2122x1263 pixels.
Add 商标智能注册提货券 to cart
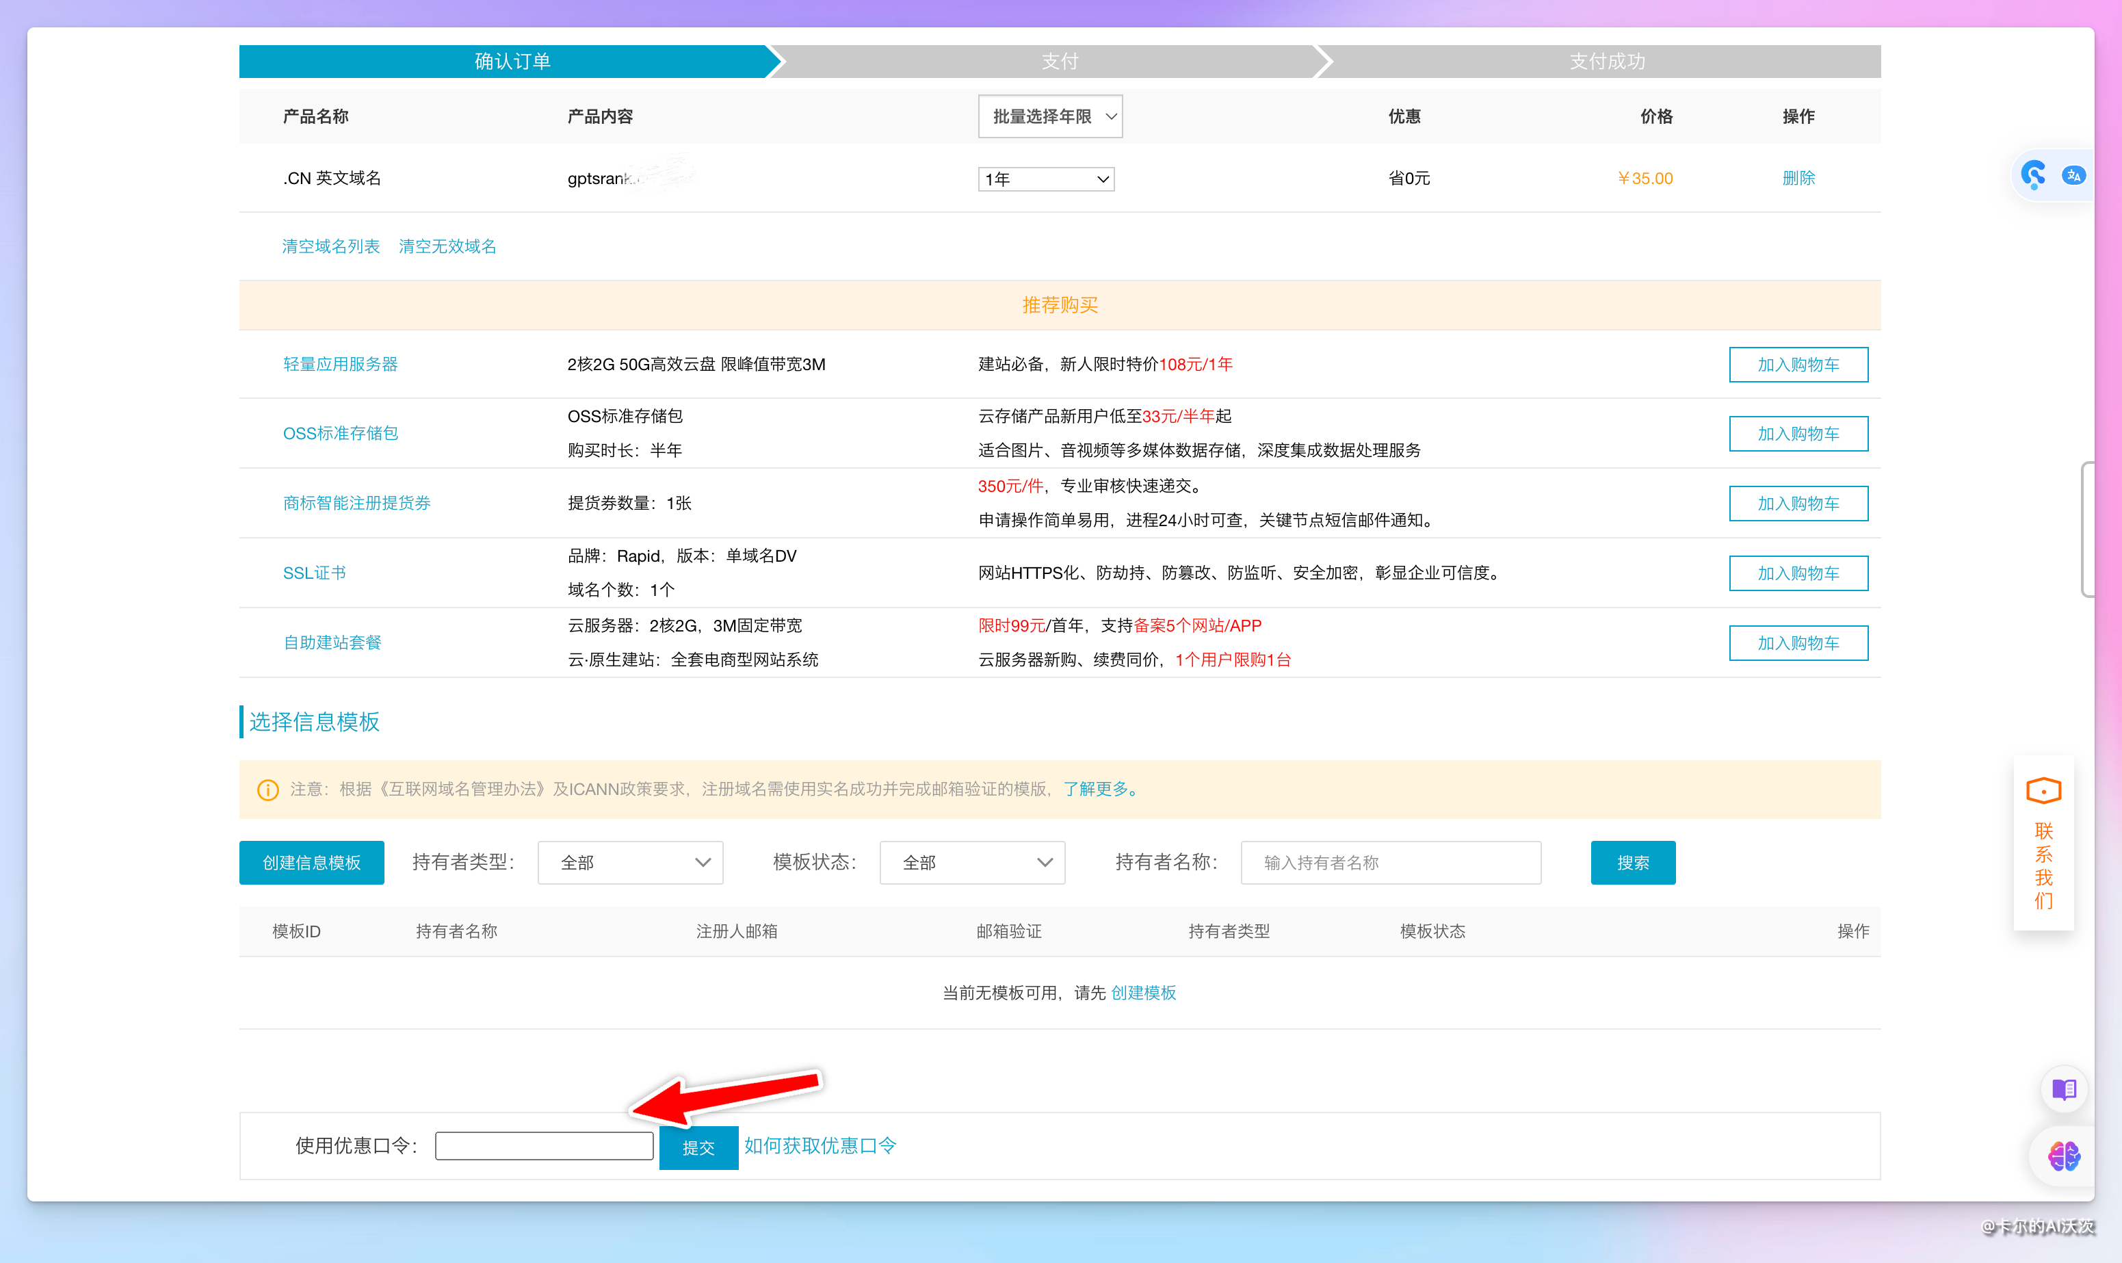pos(1798,504)
